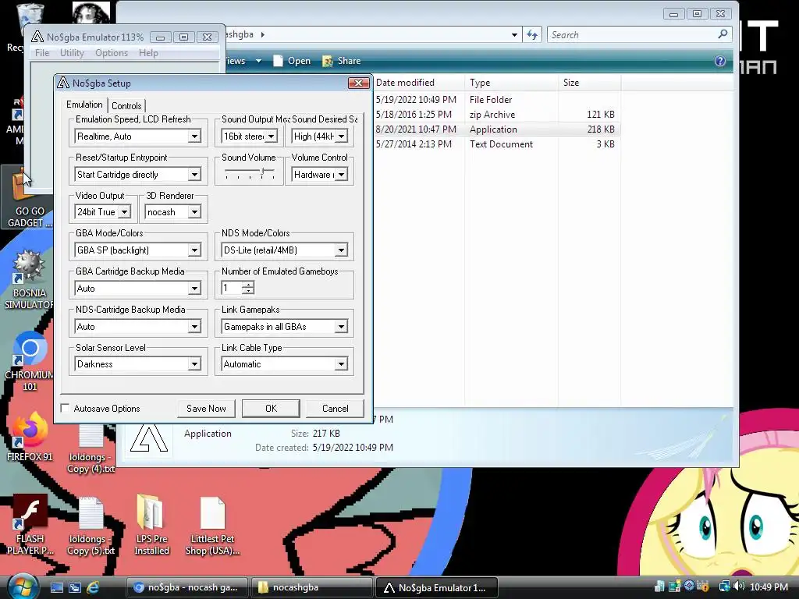Click the network tray icon
Screen dimensions: 799x599
[x=724, y=587]
